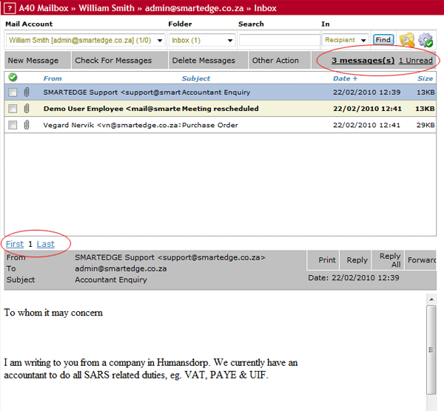Image resolution: width=444 pixels, height=411 pixels.
Task: Open mailbox settings gear icon
Action: pyautogui.click(x=425, y=40)
